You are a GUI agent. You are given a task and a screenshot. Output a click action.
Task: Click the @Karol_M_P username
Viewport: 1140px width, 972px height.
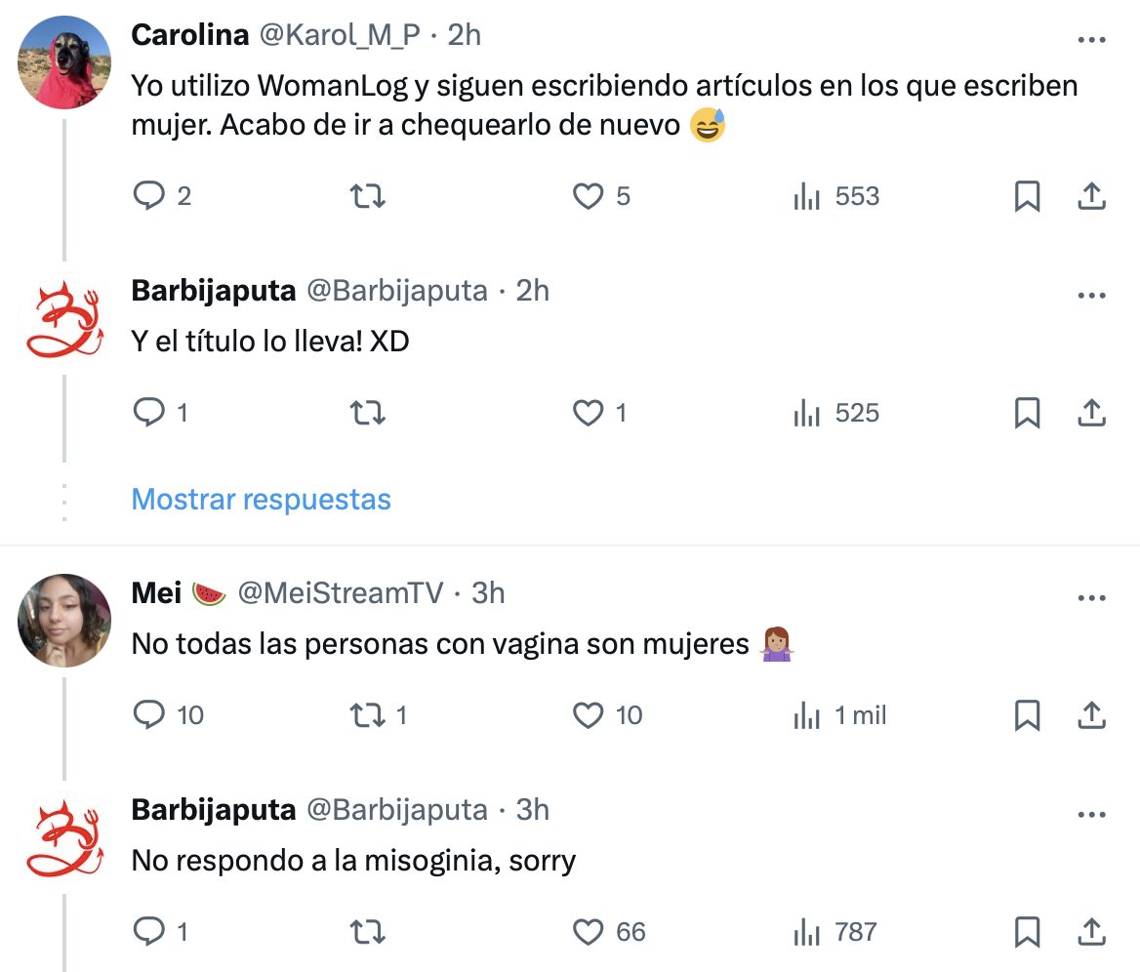point(338,35)
